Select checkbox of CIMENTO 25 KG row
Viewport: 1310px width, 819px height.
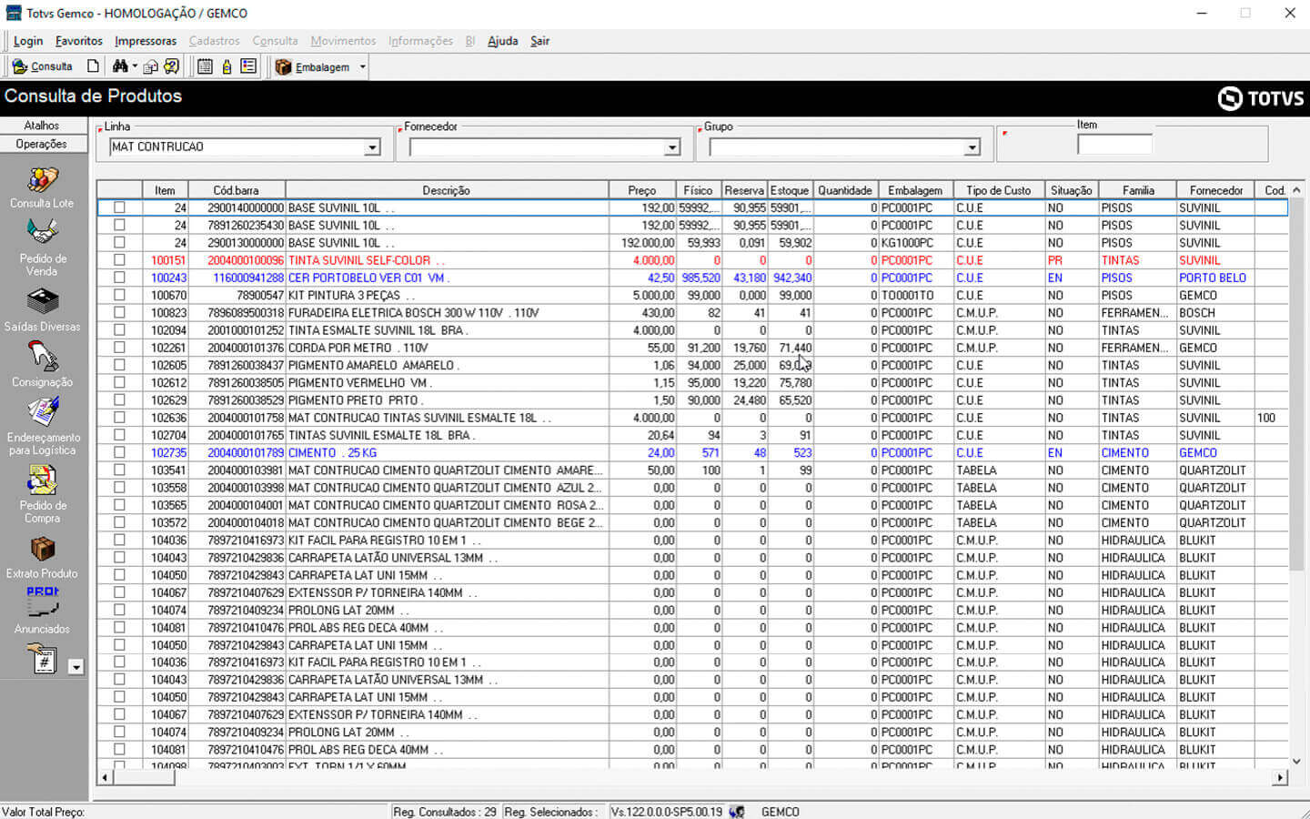119,452
